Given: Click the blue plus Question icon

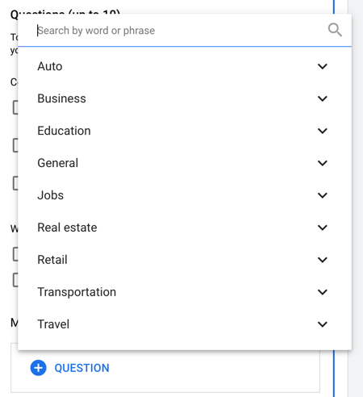Looking at the screenshot, I should coord(38,368).
